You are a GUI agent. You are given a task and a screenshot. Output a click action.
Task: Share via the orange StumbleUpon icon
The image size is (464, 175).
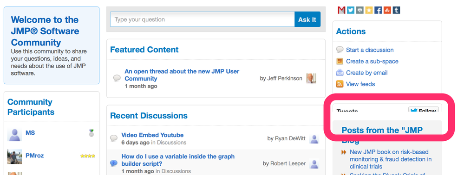[x=387, y=10]
